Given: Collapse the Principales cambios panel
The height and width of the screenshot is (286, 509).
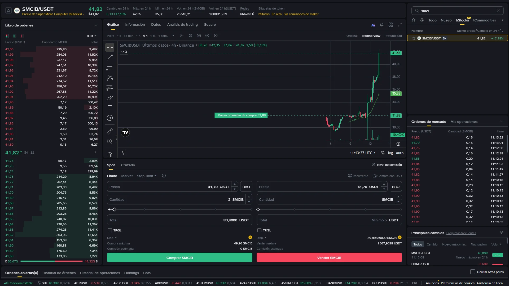Looking at the screenshot, I should tap(502, 233).
